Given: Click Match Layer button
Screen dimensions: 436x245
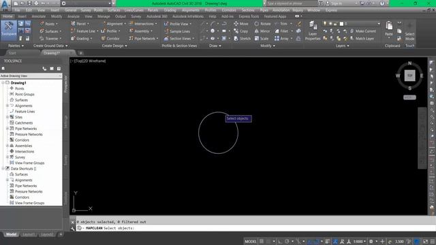Looking at the screenshot, I should 362,39.
